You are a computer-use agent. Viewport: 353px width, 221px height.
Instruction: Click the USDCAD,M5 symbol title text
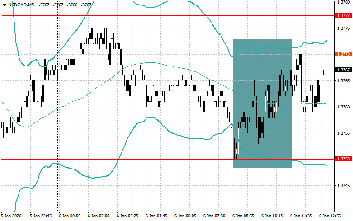[21, 5]
